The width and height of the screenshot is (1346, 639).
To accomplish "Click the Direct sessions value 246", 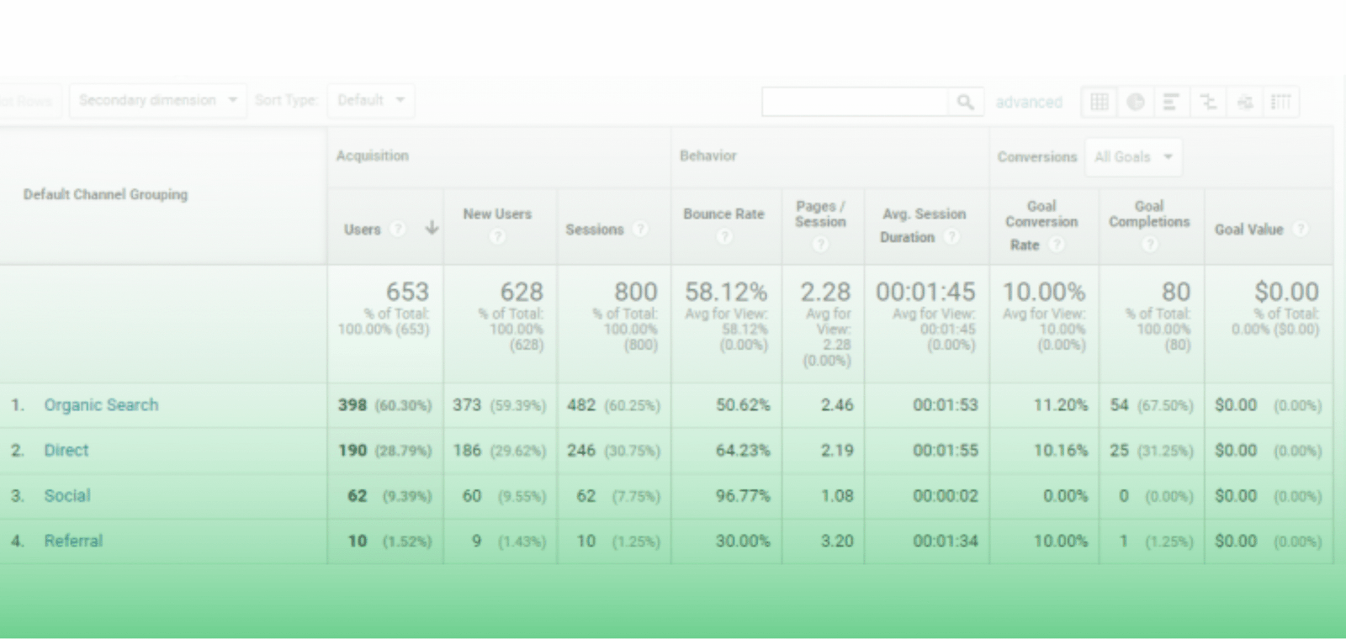I will point(581,451).
